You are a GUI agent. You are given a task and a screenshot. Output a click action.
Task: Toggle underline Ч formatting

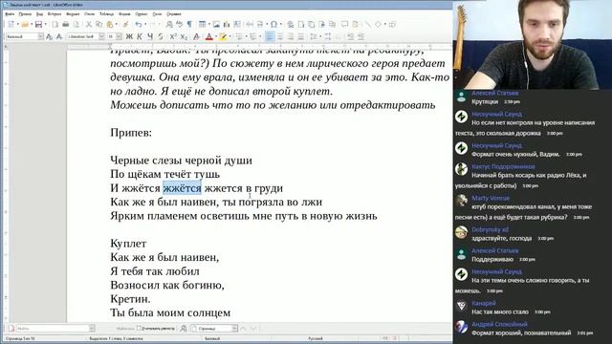pos(150,36)
